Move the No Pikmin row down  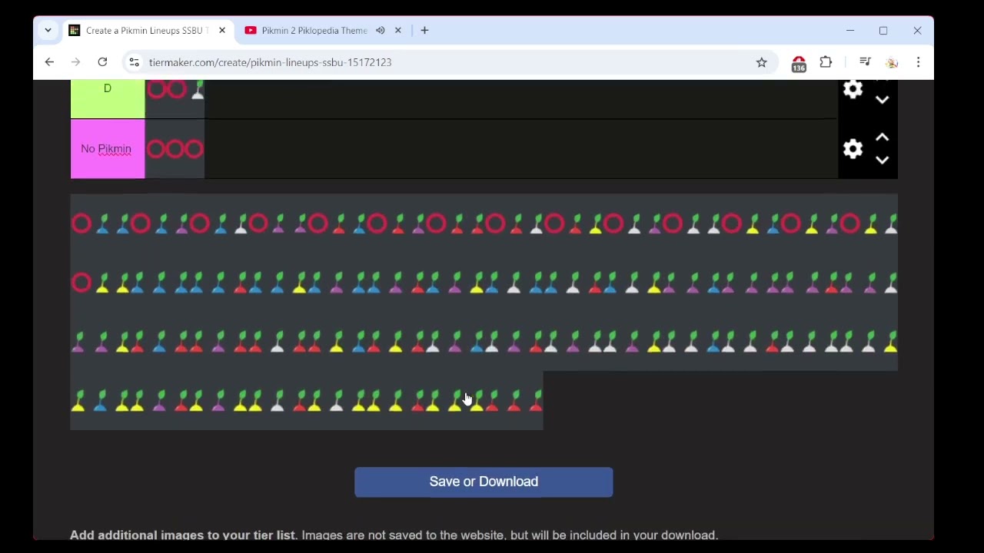pos(883,160)
